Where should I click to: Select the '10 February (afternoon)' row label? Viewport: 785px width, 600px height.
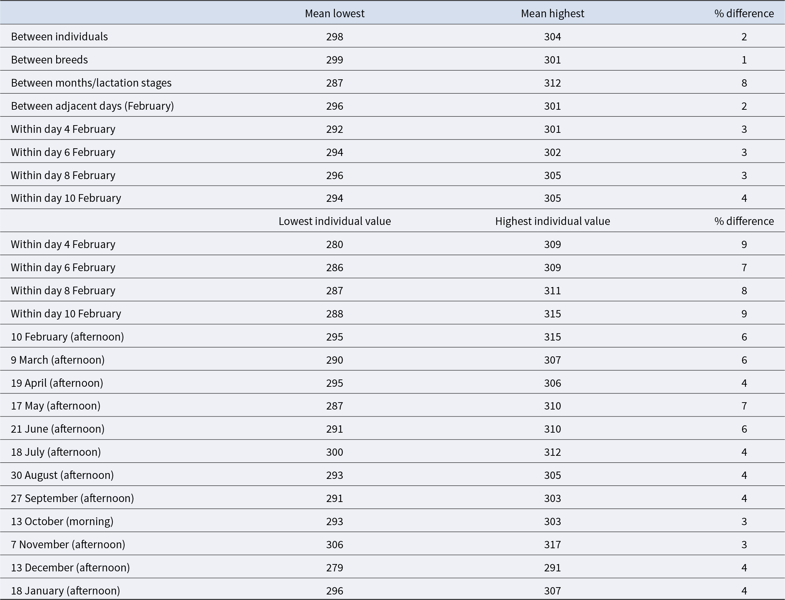(67, 337)
